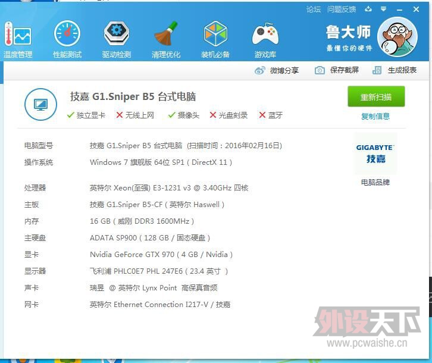432x363 pixels.
Task: Click the 无线上网 cross status
Action: [x=135, y=115]
